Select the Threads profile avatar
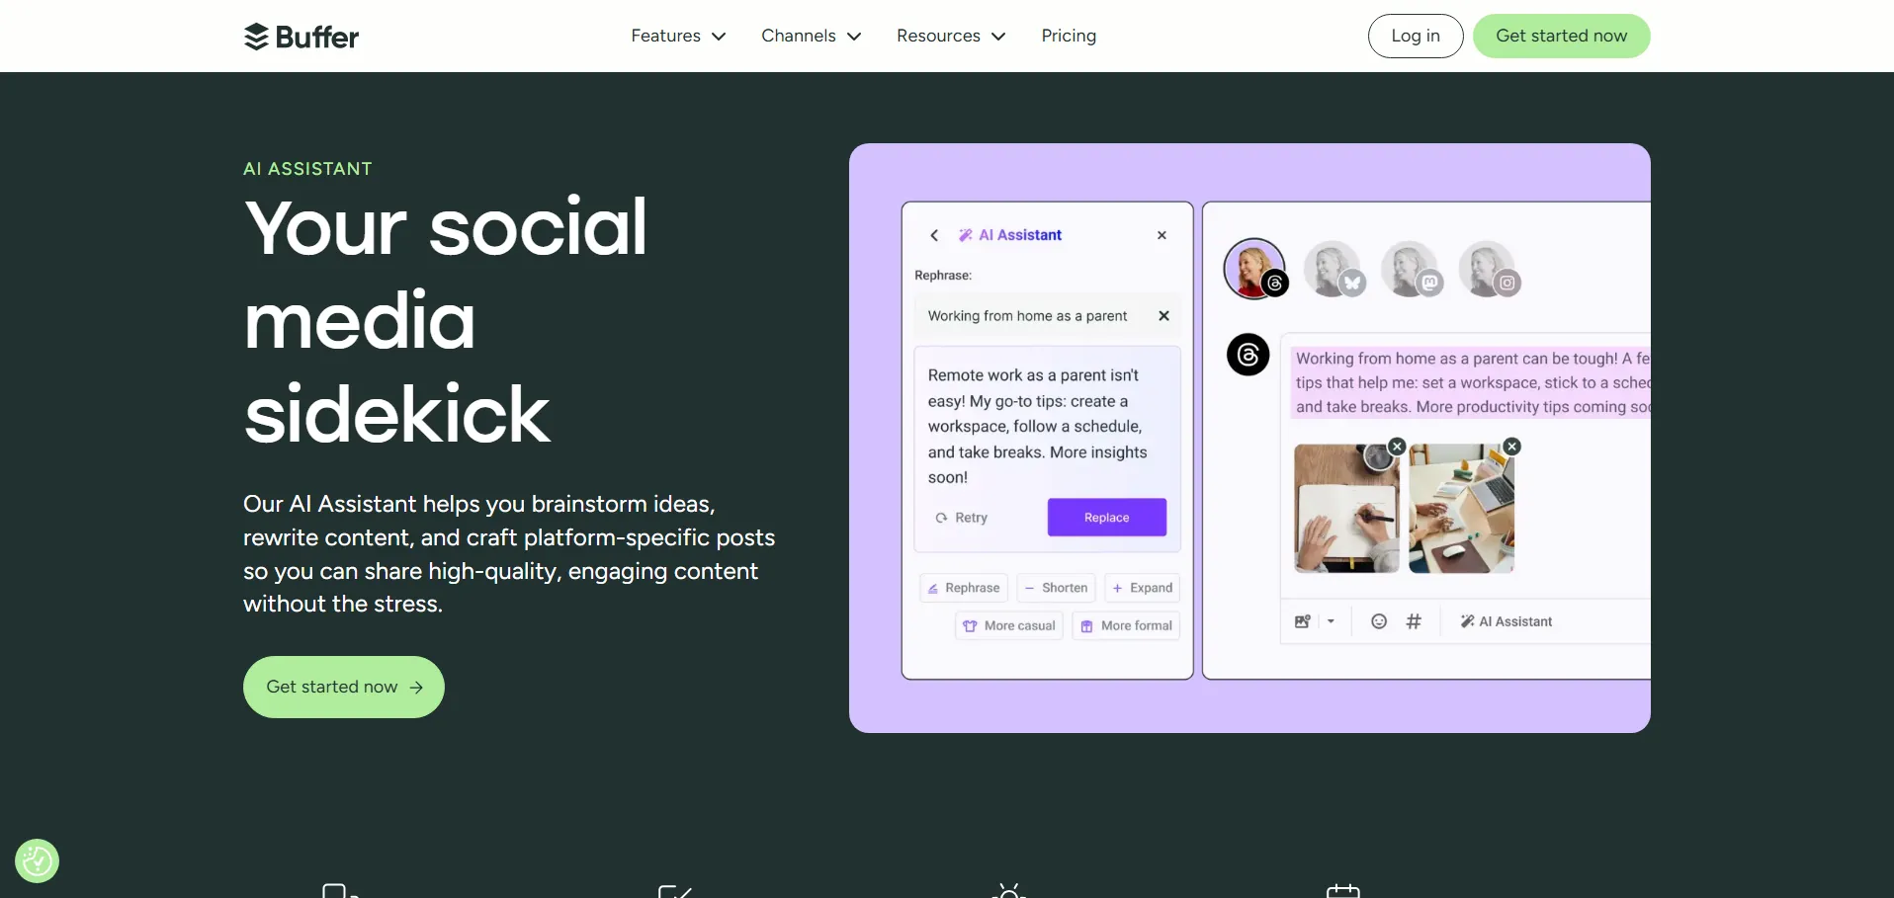The image size is (1894, 898). click(1254, 268)
